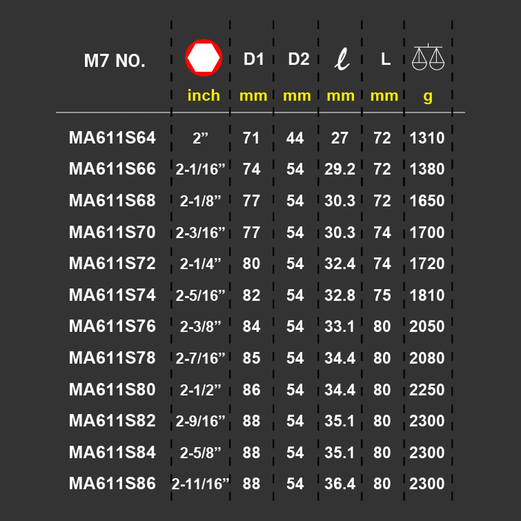521x521 pixels.
Task: Click the D1 column header
Action: coord(254,59)
